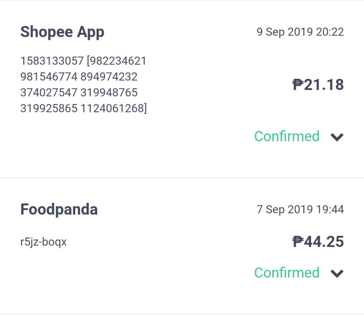Click the Foodpanda merchant title

tap(59, 209)
